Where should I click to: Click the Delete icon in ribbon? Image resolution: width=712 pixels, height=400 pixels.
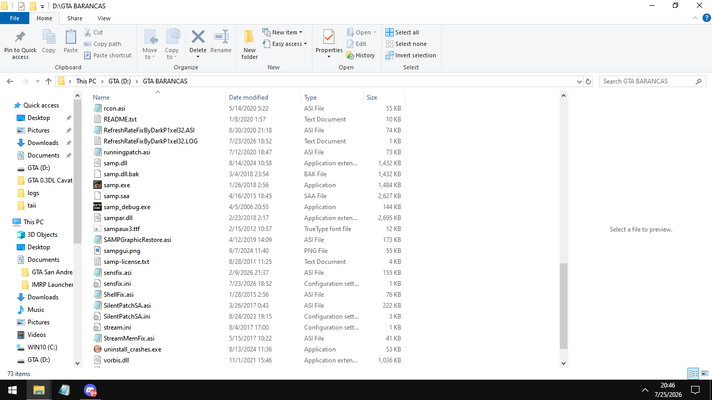(x=198, y=38)
